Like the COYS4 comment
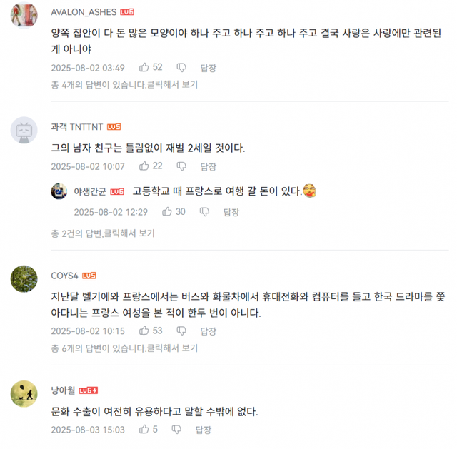 coord(144,331)
